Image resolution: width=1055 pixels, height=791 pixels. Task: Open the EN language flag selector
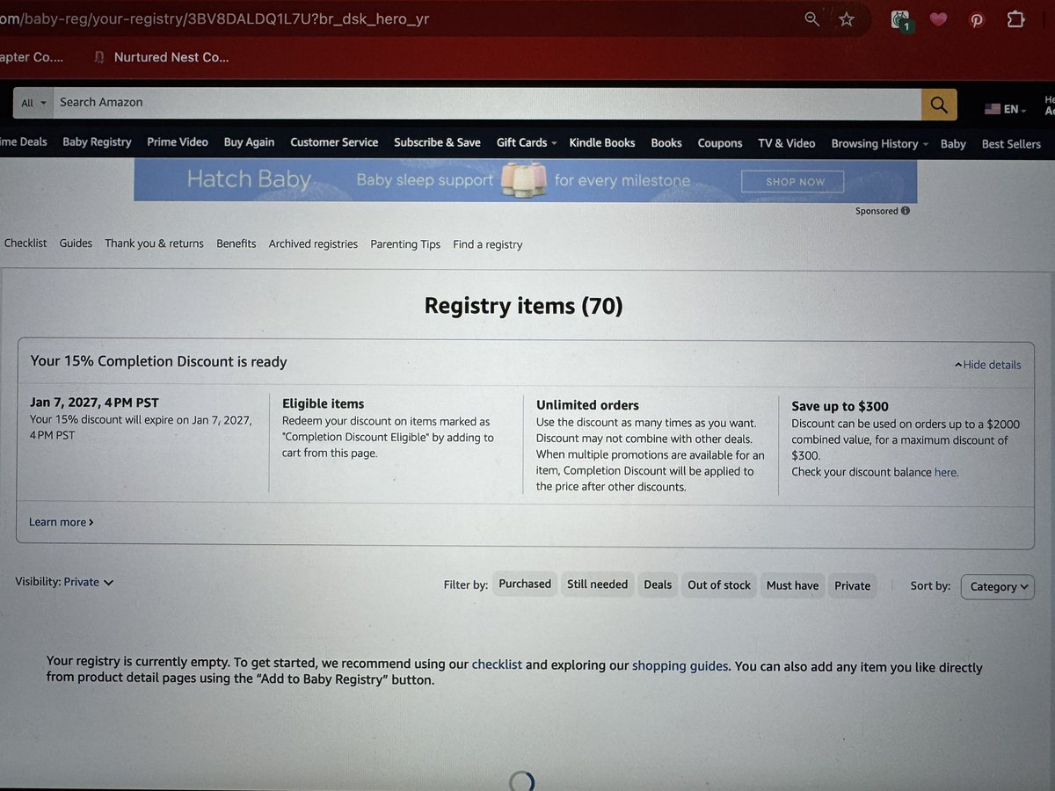1005,109
